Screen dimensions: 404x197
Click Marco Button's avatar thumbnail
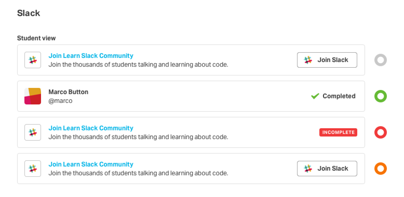pyautogui.click(x=32, y=96)
